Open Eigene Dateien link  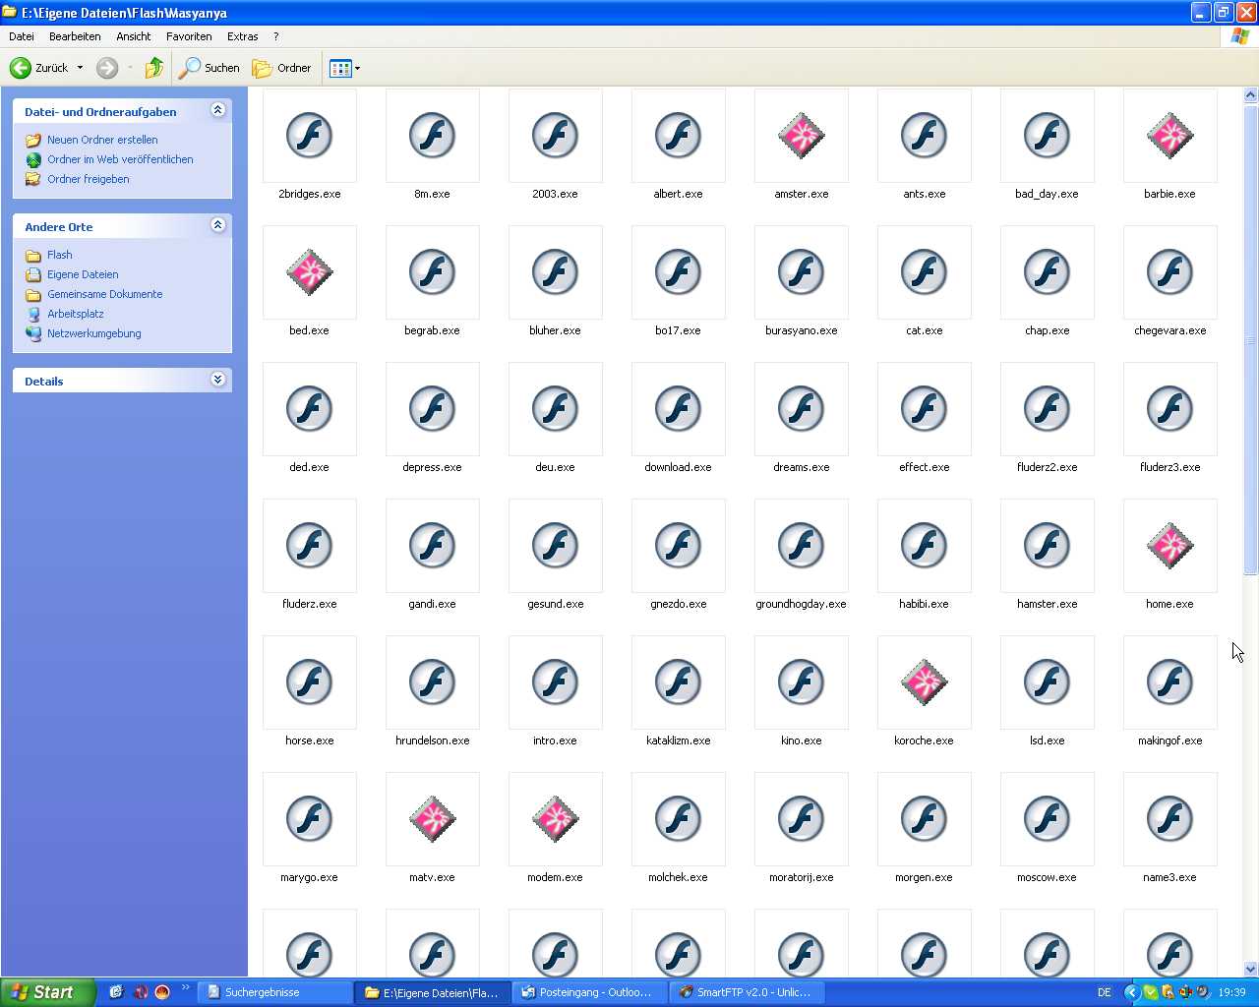pos(83,274)
